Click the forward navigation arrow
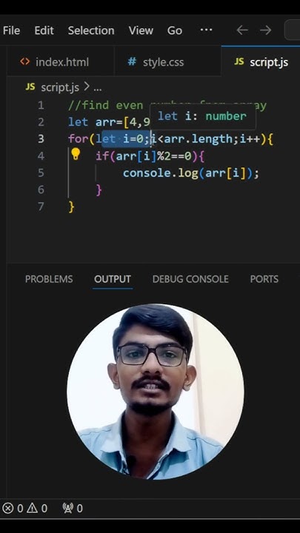 tap(266, 30)
